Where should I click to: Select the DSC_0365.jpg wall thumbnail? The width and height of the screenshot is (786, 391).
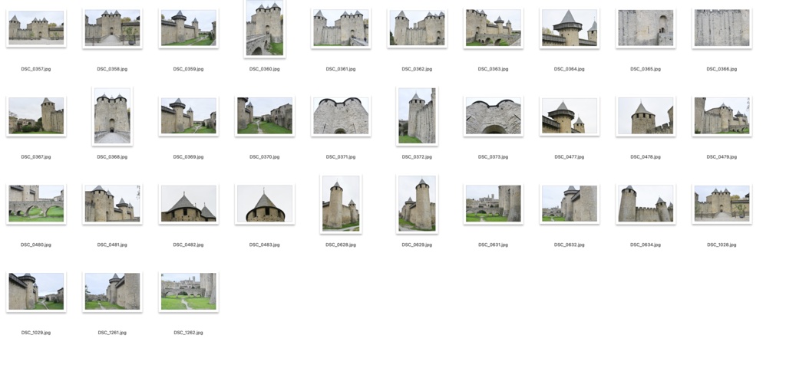[646, 28]
